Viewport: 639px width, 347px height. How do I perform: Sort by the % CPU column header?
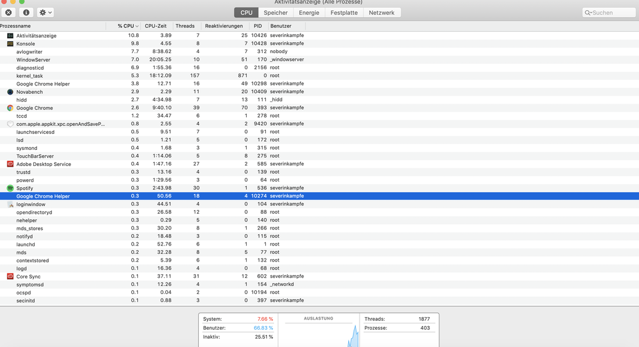[123, 26]
